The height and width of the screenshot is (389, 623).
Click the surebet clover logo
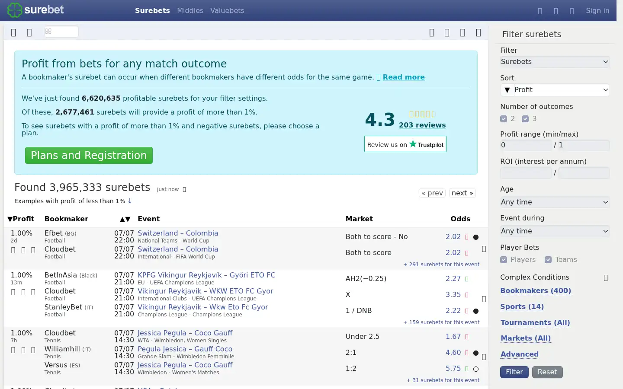pos(35,10)
